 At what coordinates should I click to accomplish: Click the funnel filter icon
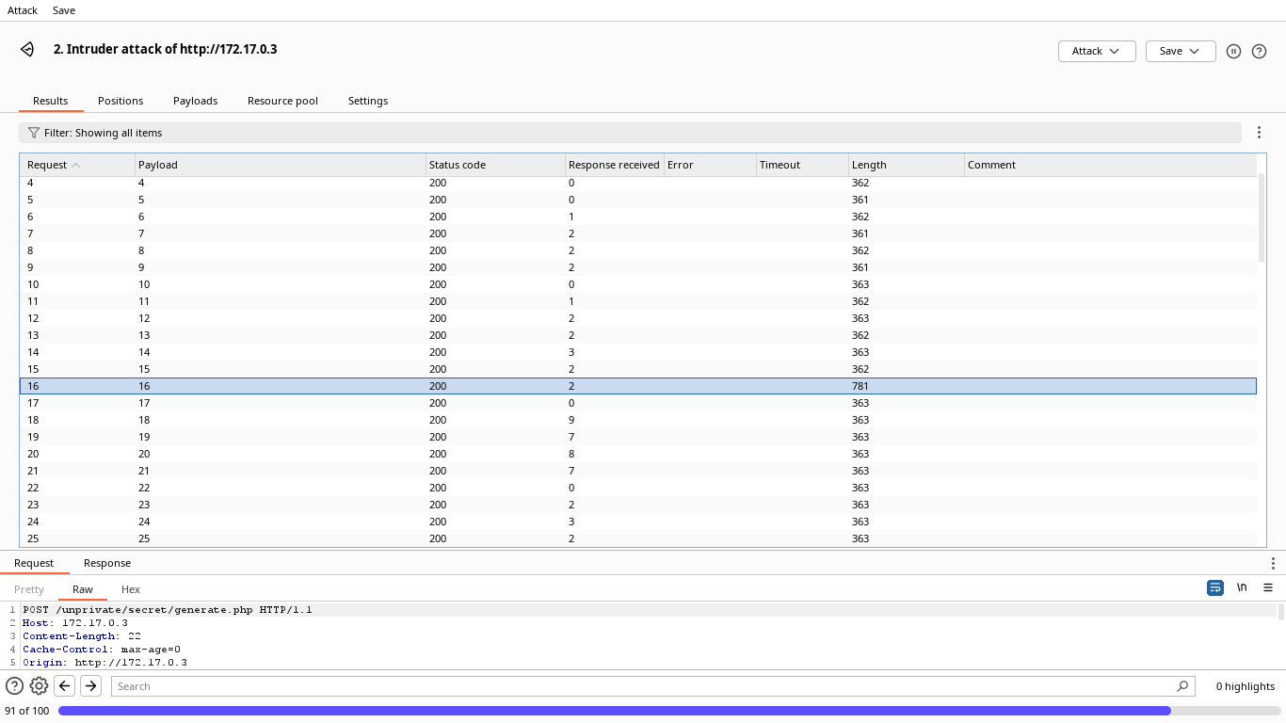[x=34, y=133]
